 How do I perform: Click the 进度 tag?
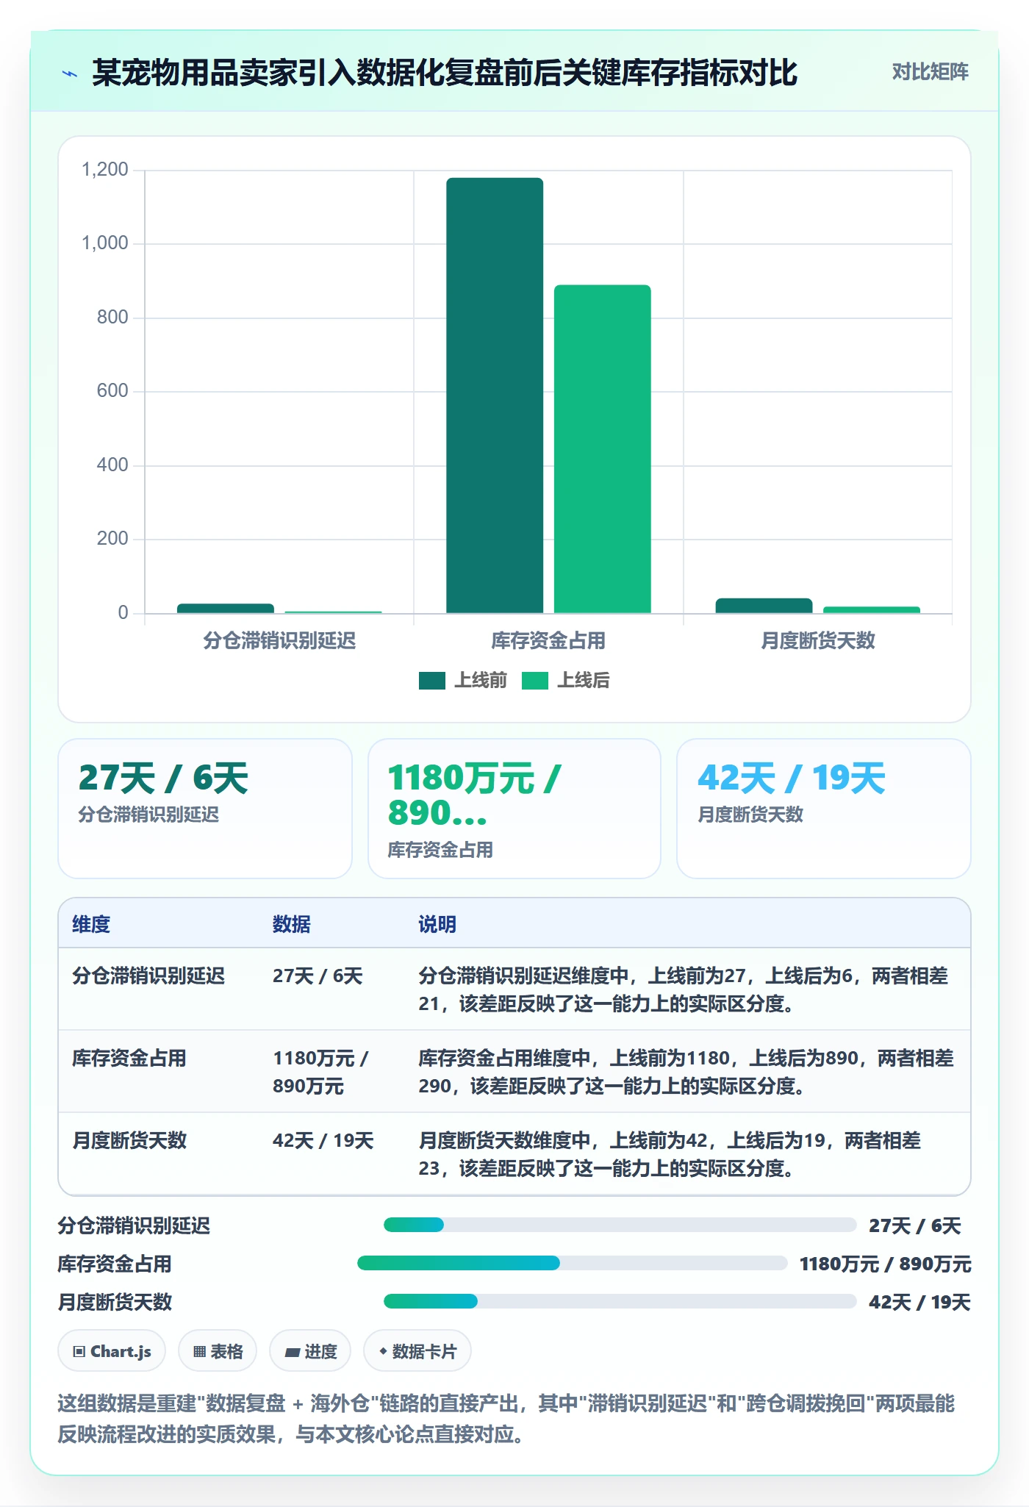310,1350
